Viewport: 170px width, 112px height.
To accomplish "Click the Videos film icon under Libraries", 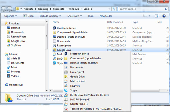I will pyautogui.click(x=9, y=76).
